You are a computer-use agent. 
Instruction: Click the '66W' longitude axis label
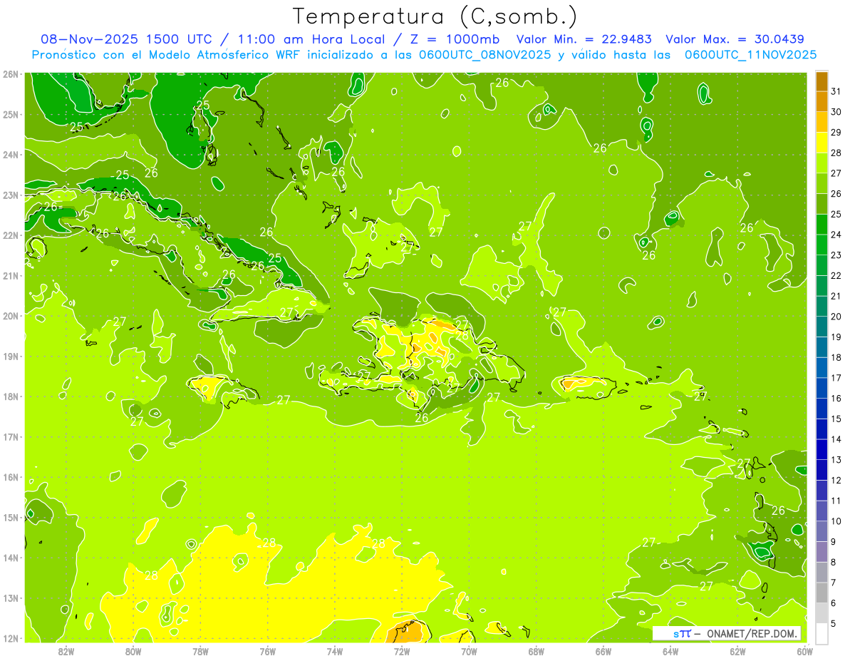pos(603,651)
